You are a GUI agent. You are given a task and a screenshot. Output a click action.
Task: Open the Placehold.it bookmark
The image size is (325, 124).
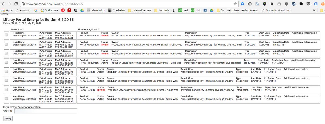(x=96, y=10)
